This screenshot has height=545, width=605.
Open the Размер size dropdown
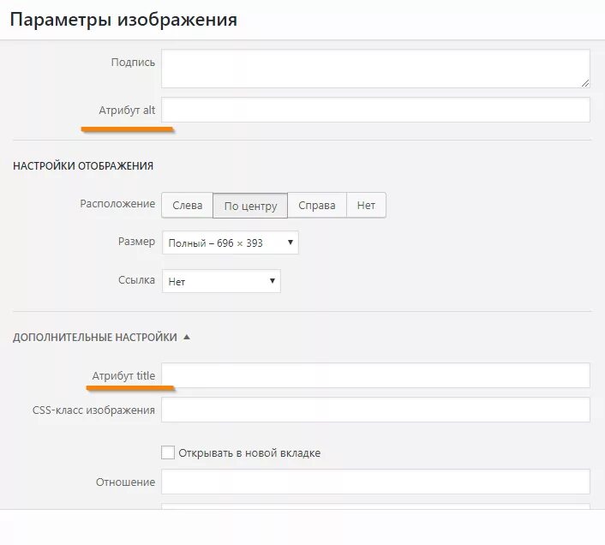(231, 243)
